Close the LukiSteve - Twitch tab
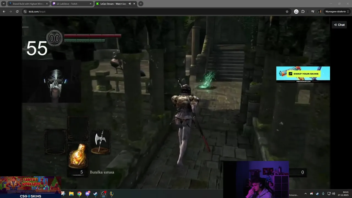 90,4
